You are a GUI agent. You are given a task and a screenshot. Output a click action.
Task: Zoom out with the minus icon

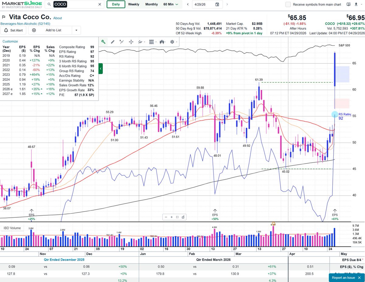coord(166,217)
